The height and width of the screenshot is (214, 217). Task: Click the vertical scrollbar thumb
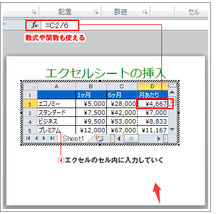(x=173, y=102)
